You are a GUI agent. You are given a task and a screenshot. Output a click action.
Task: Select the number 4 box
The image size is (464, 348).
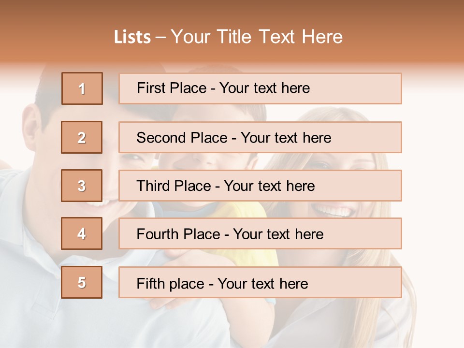[82, 233]
